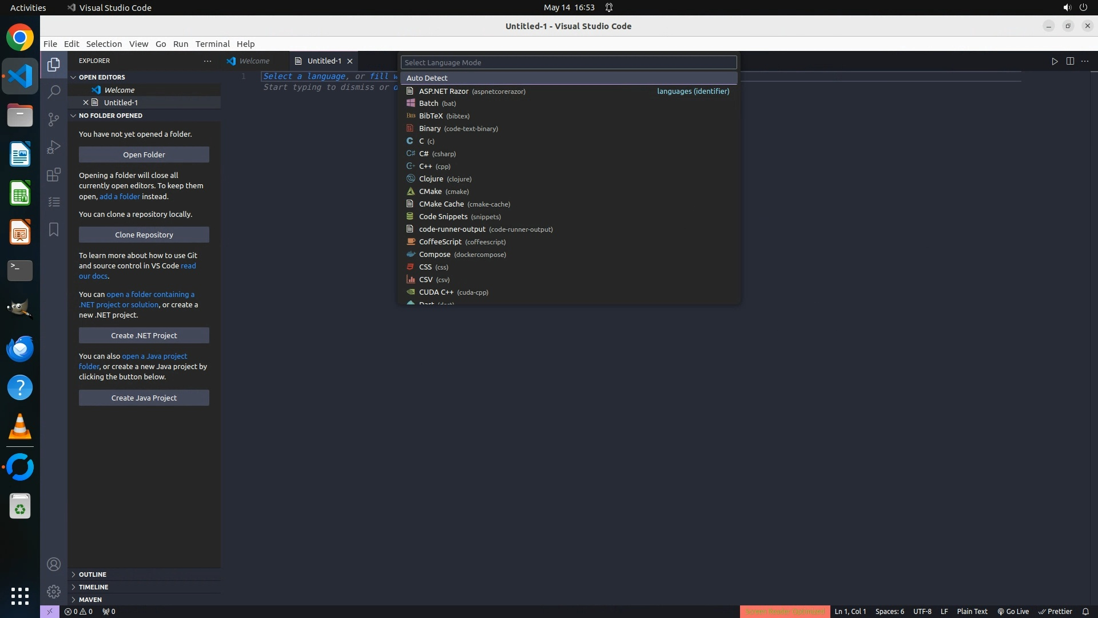The image size is (1098, 618).
Task: Toggle Screen Reader Optimized status item
Action: click(785, 611)
